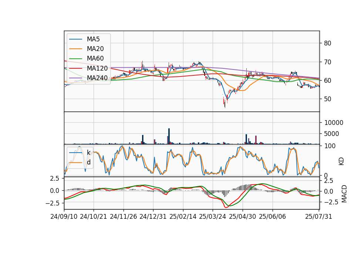The image size is (355, 255).
Task: Click the d legend label in KD panel
Action: point(89,162)
